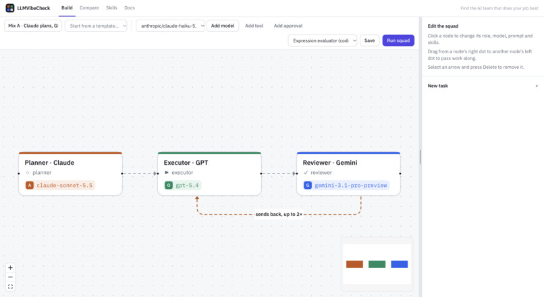
Task: Click the Add tool button
Action: coord(254,26)
